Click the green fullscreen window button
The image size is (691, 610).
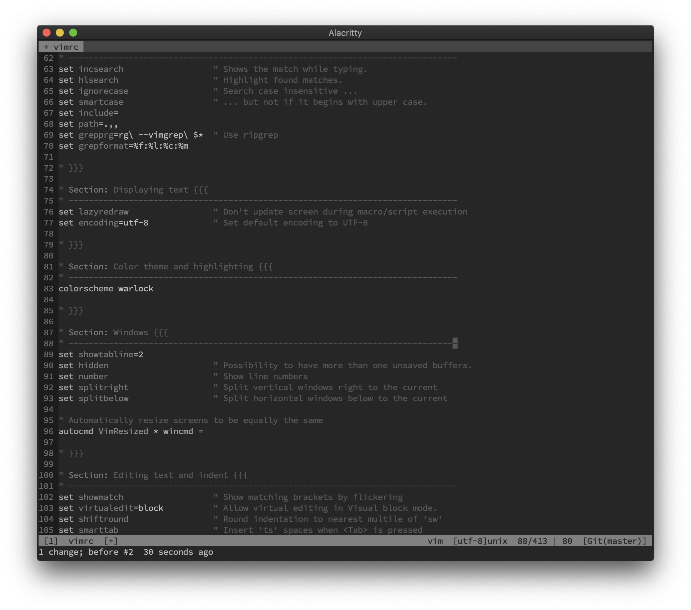tap(73, 33)
